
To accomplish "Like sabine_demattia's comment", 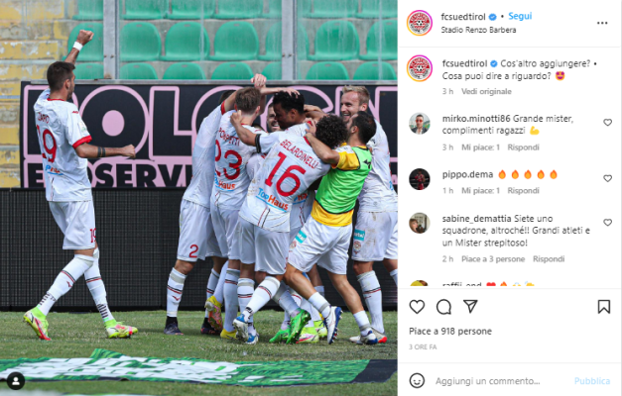I will (x=607, y=223).
